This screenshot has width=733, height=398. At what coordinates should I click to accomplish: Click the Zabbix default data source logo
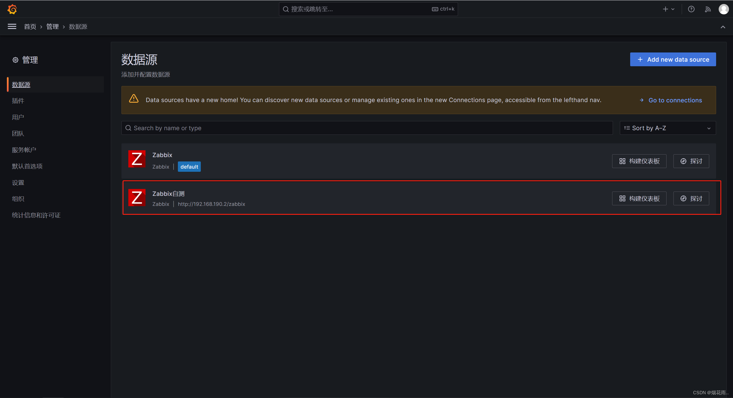(x=137, y=159)
